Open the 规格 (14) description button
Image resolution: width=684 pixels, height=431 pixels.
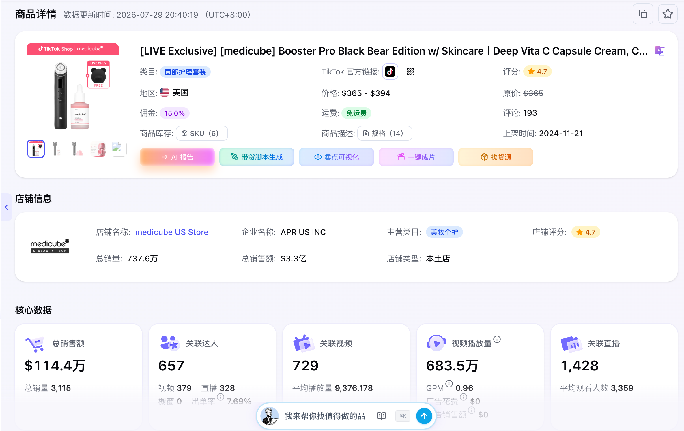click(385, 133)
